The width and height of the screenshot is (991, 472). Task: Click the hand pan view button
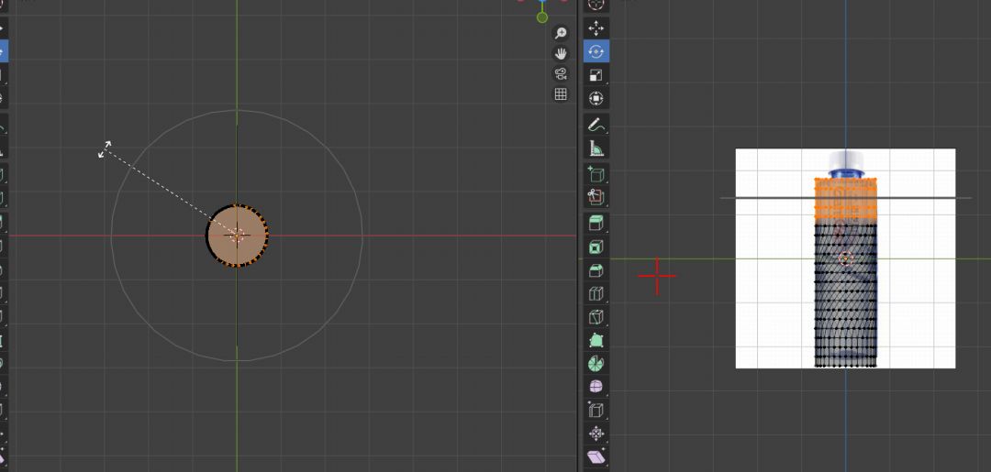[x=561, y=53]
